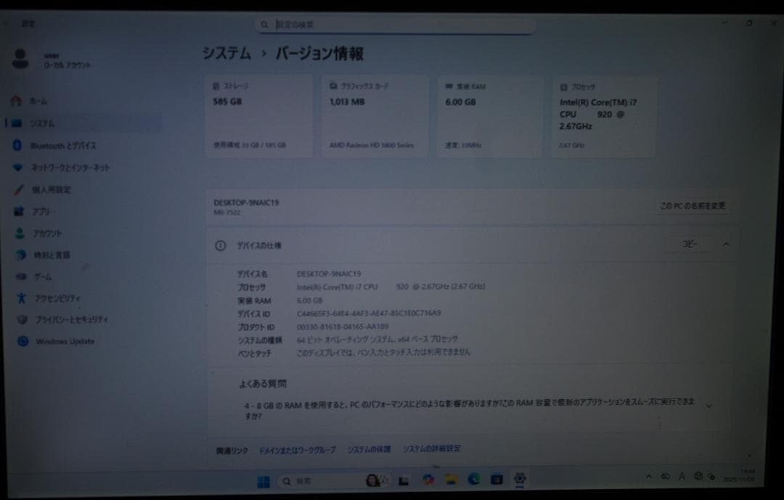Launch Microsoft Edge from the taskbar
The image size is (784, 500).
(475, 480)
